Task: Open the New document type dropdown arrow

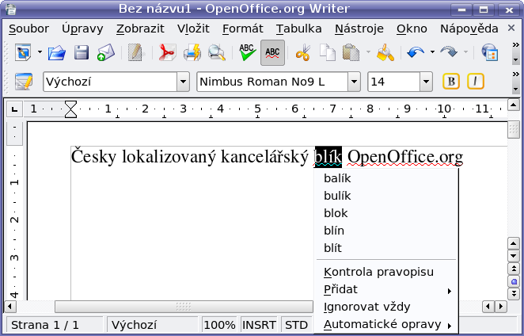Action: click(40, 52)
